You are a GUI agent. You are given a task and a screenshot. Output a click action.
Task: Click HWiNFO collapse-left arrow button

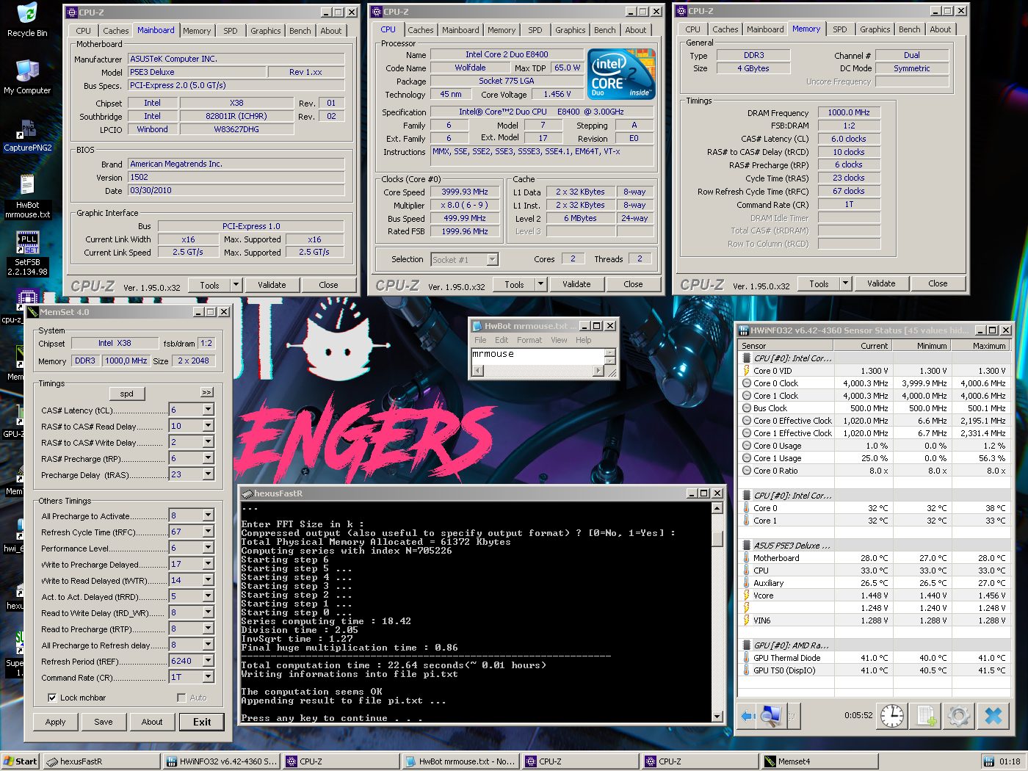(x=748, y=715)
